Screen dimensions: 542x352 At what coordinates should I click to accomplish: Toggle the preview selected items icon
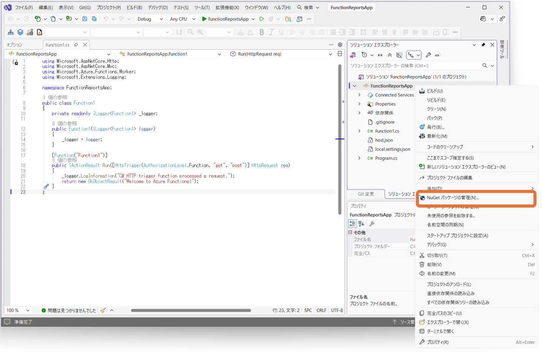pos(399,55)
